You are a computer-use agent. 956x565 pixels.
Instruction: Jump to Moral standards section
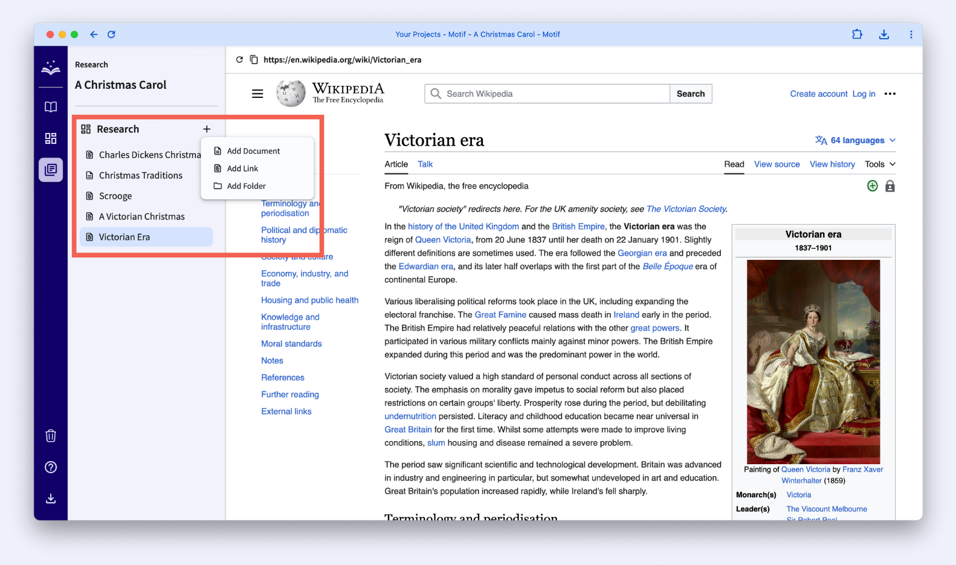(291, 344)
